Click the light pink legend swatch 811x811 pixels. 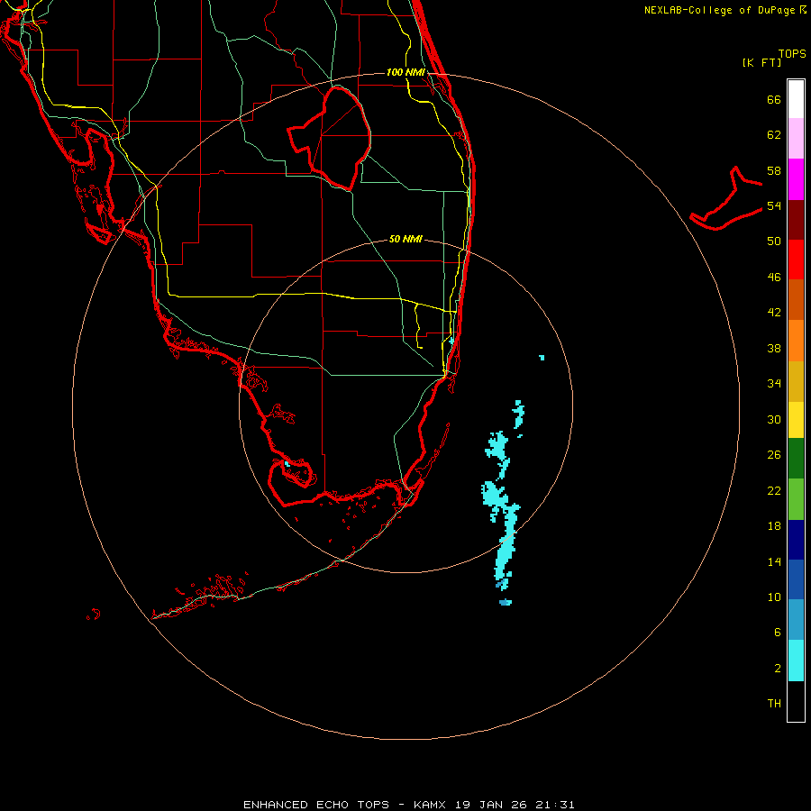pos(796,139)
